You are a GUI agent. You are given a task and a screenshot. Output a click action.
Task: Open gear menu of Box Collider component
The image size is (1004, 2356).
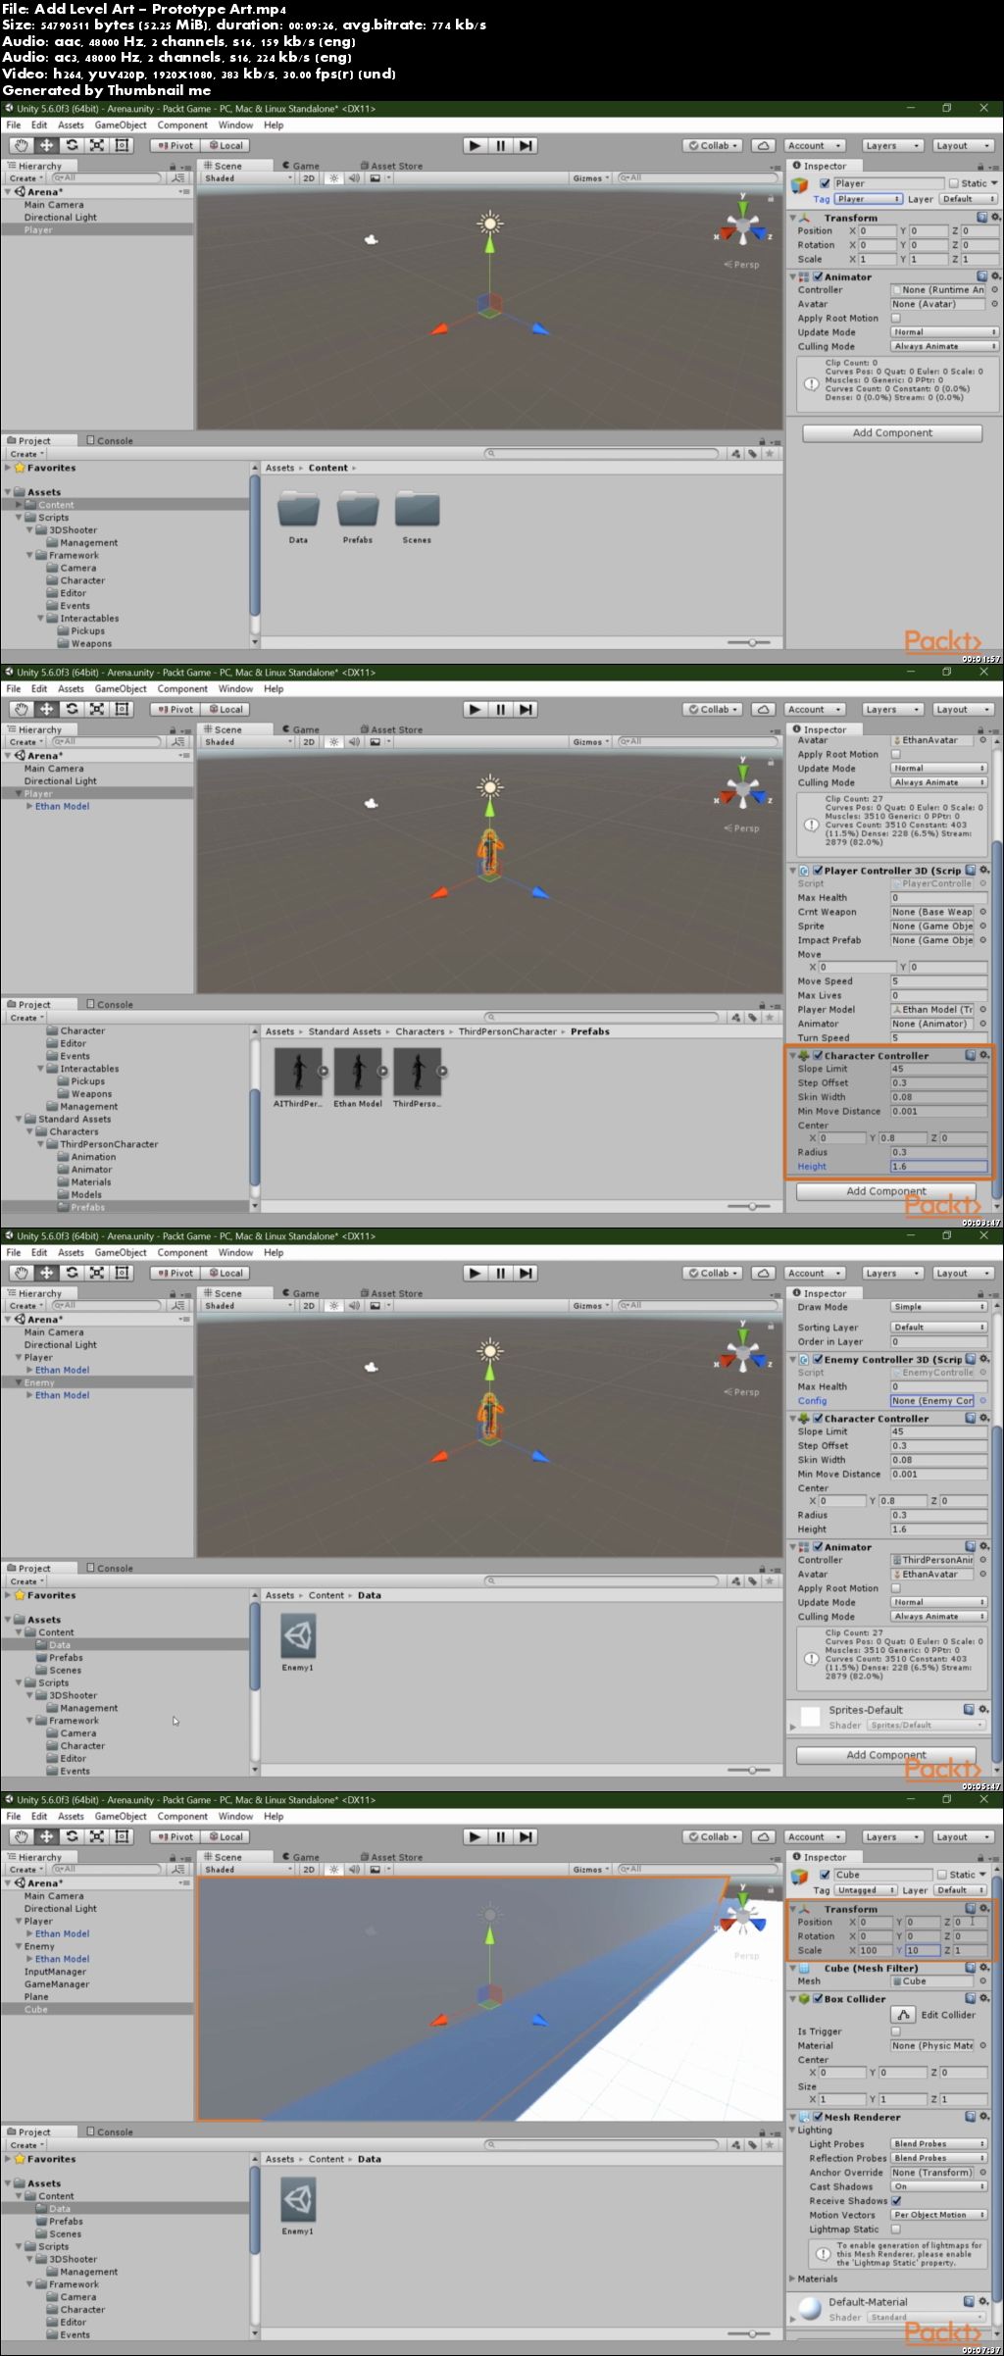click(984, 1998)
